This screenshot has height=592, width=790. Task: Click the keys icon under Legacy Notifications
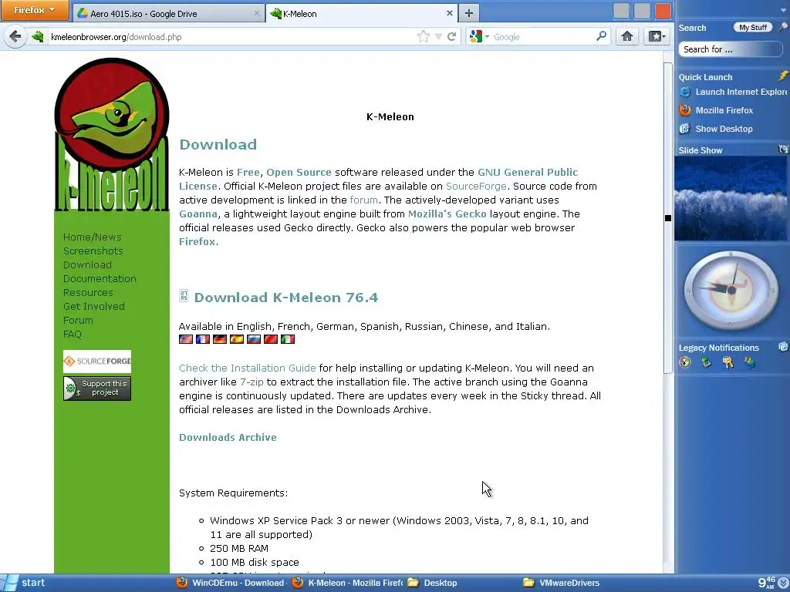(728, 362)
